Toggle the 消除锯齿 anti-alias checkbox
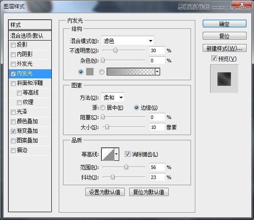 pyautogui.click(x=127, y=154)
